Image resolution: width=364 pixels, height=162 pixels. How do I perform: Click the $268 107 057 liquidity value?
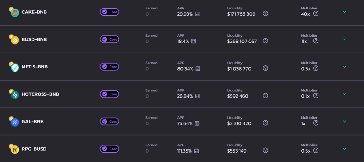[242, 41]
